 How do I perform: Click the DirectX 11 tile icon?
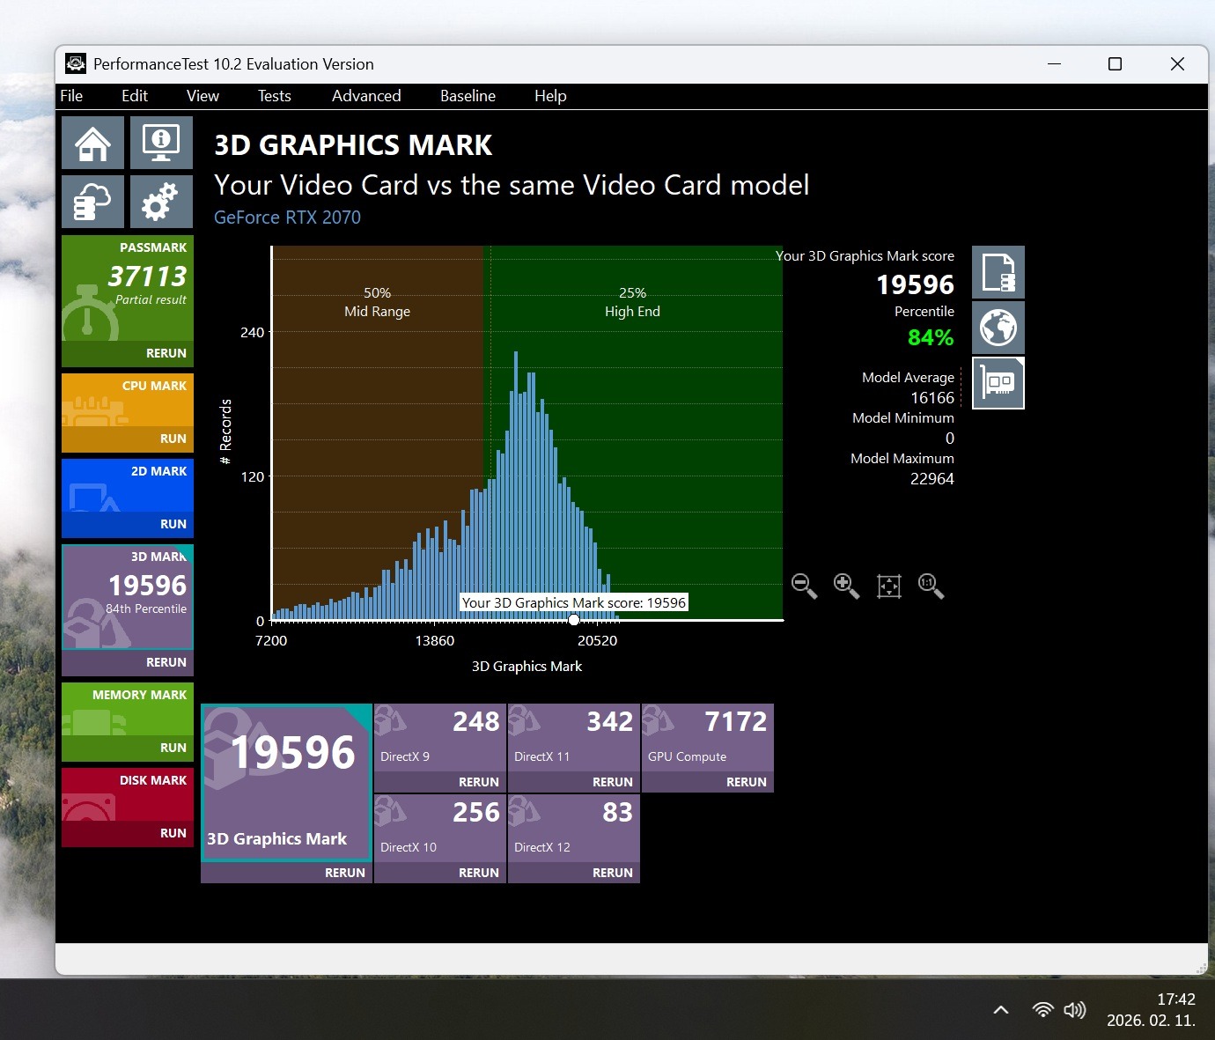click(x=524, y=721)
